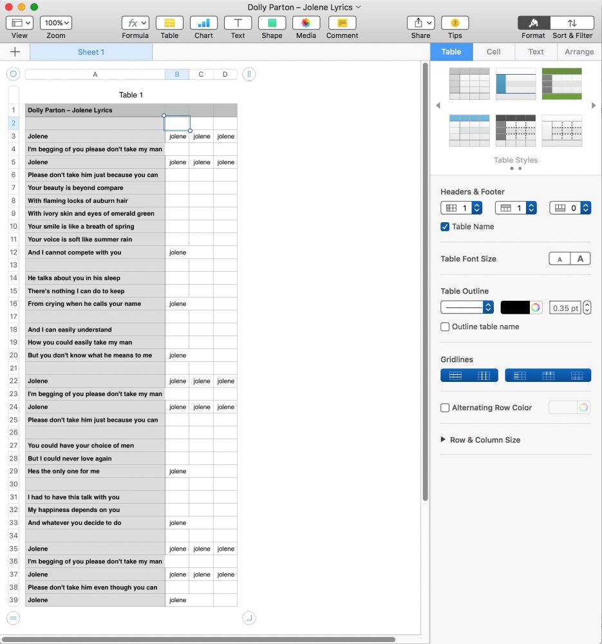602x644 pixels.
Task: Show next table styles page
Action: (594, 106)
